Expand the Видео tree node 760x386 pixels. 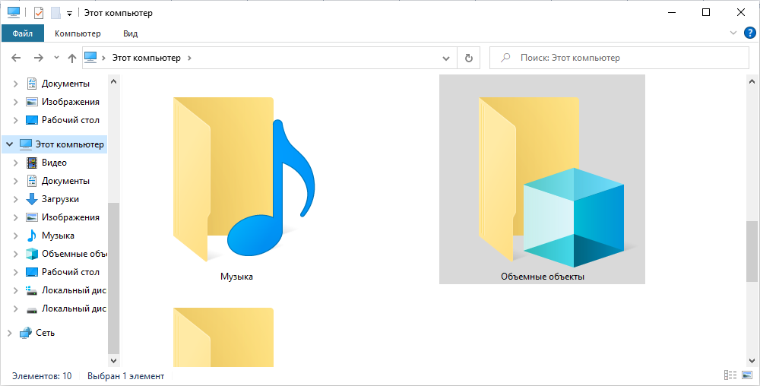pos(16,163)
